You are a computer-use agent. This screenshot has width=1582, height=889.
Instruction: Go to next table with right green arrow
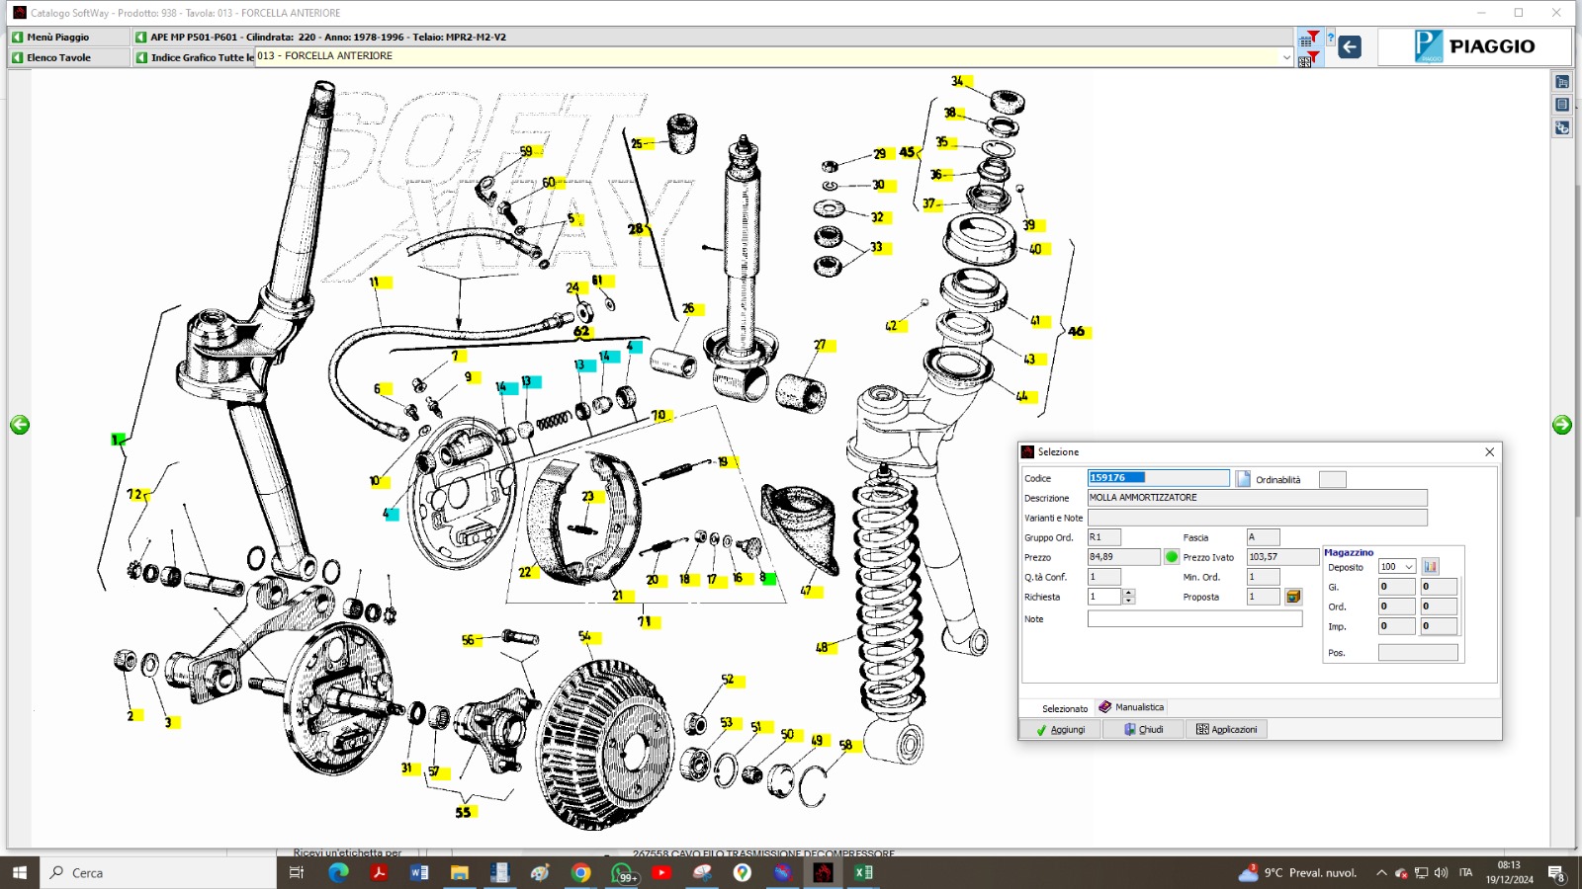tap(1562, 425)
